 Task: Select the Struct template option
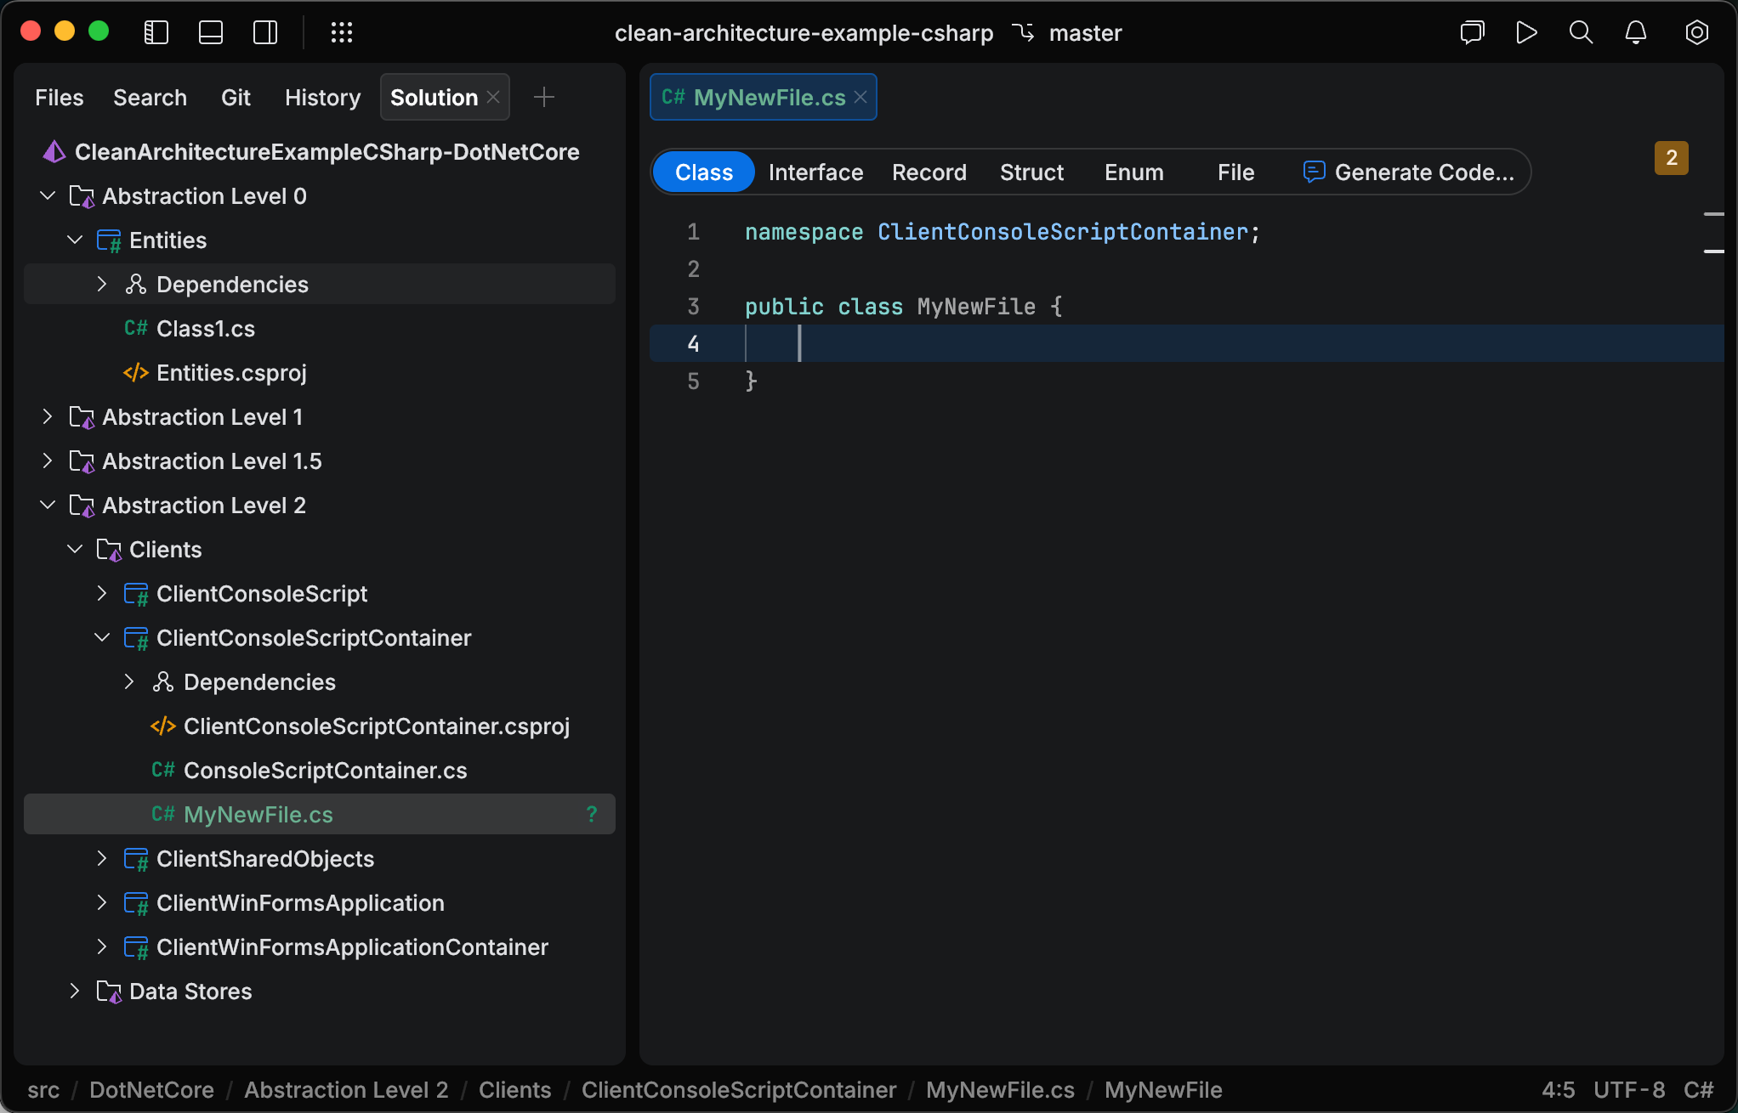(1031, 172)
